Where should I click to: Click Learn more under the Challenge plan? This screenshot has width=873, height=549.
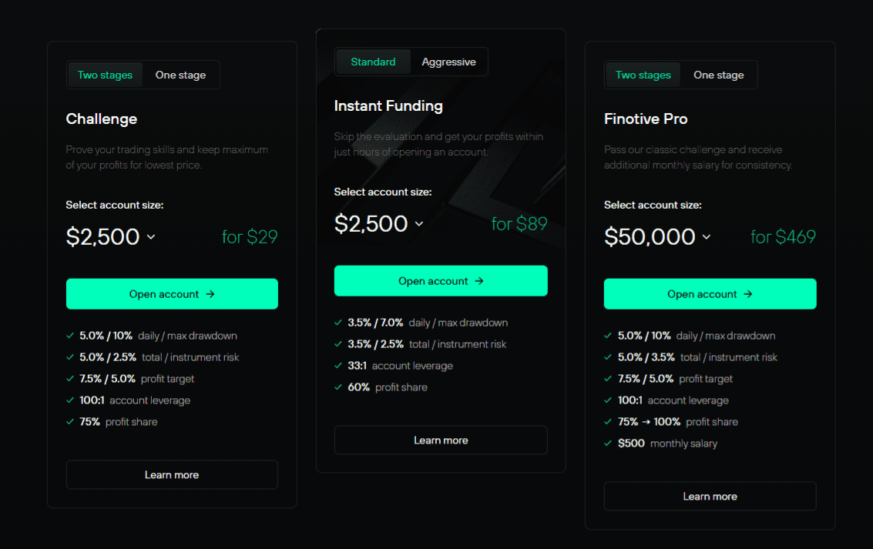tap(172, 474)
